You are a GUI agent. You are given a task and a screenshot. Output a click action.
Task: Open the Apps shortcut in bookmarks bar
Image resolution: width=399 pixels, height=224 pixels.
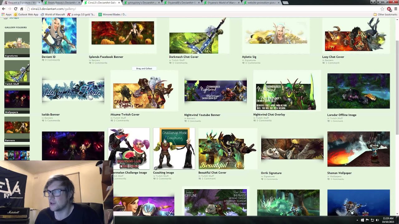7,14
